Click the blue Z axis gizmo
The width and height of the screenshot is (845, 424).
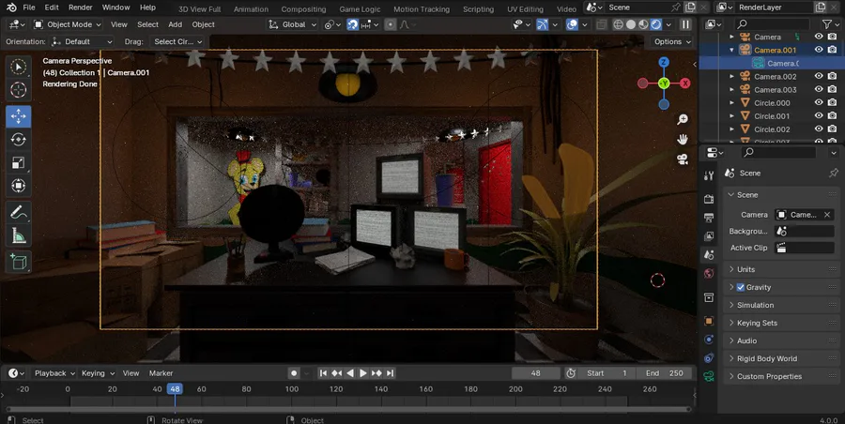[x=664, y=62]
